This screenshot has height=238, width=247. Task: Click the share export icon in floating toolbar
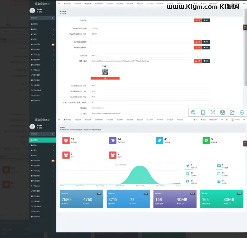[x=232, y=112]
